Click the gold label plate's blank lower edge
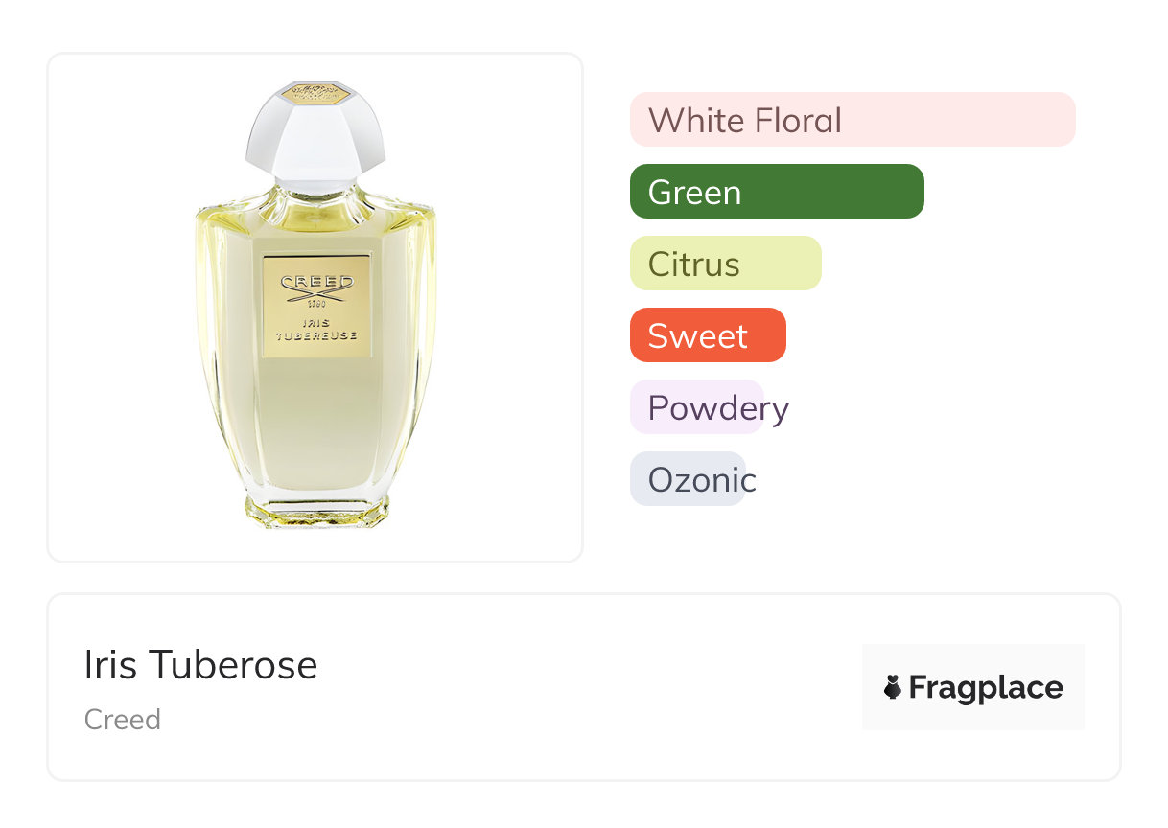 coord(316,349)
